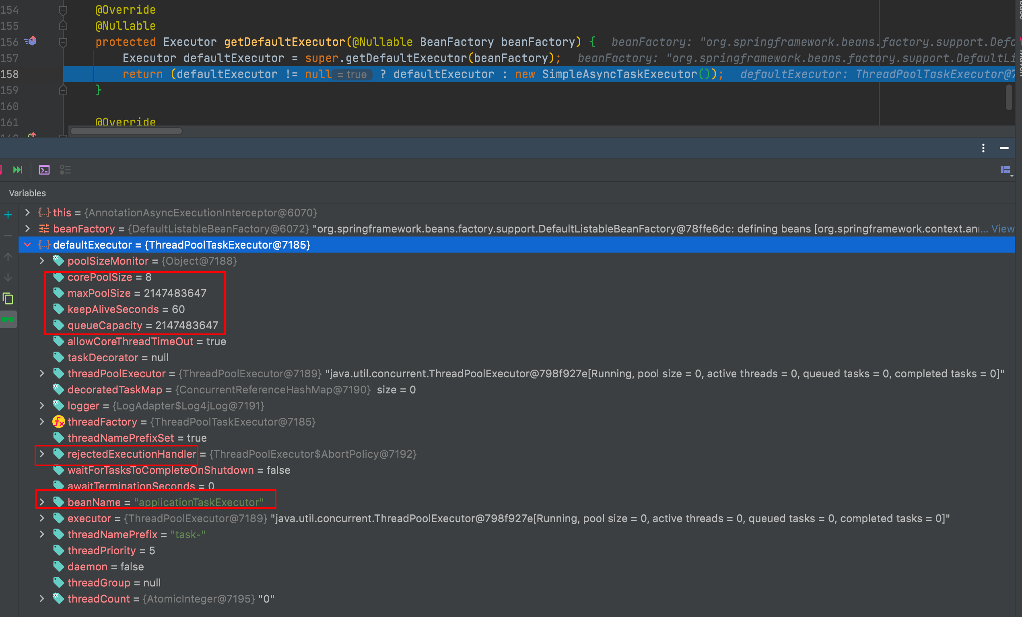Click the Trace Current Stream Chain icon
Viewport: 1022px width, 617px height.
pyautogui.click(x=65, y=170)
